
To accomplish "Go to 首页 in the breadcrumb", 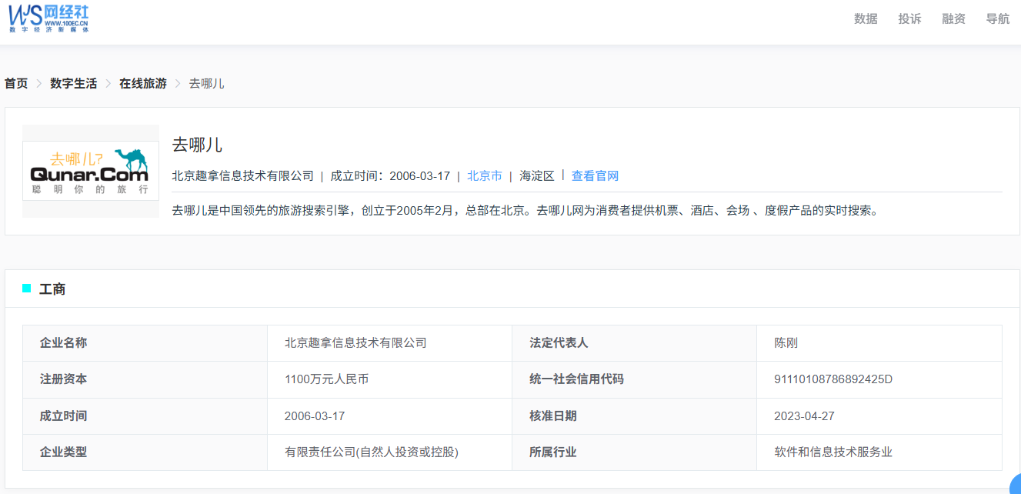I will pyautogui.click(x=16, y=83).
